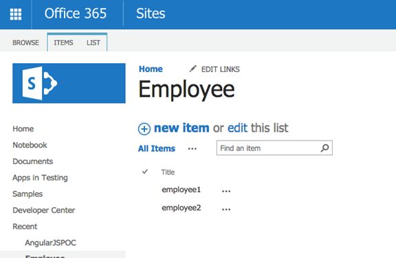Open Developer Center link

44,210
